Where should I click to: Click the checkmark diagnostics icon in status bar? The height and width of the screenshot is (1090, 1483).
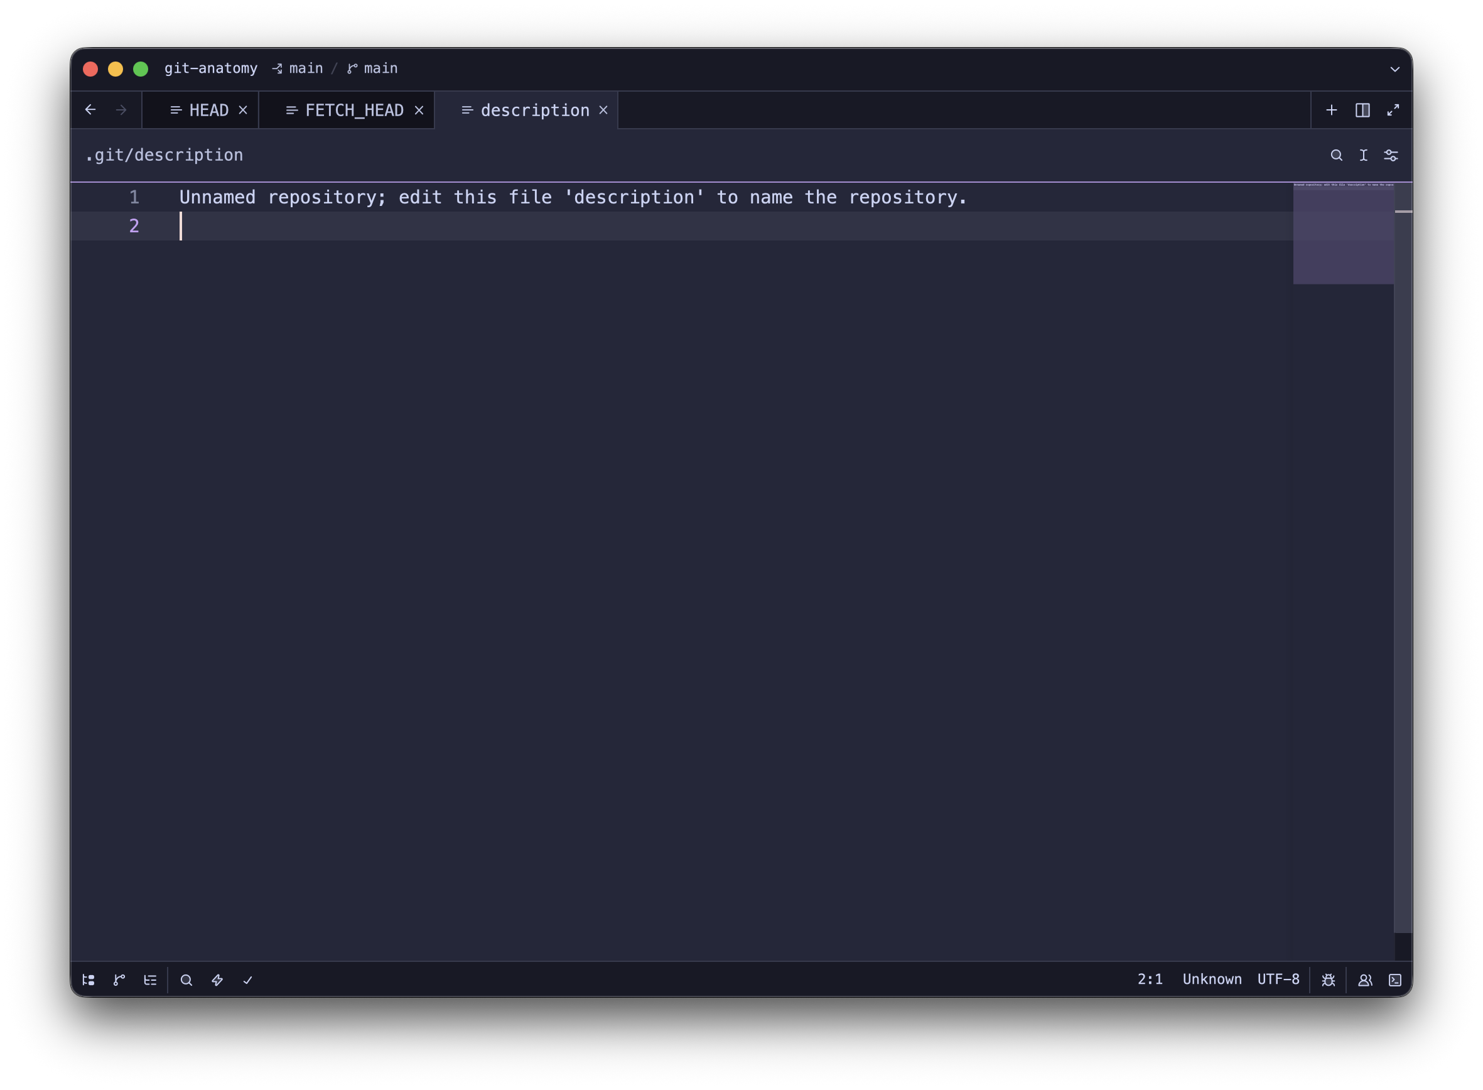[248, 980]
